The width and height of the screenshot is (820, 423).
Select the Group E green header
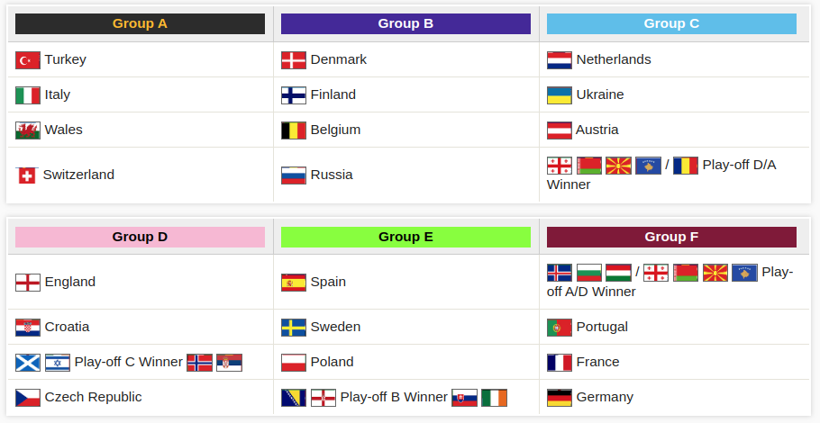click(405, 237)
